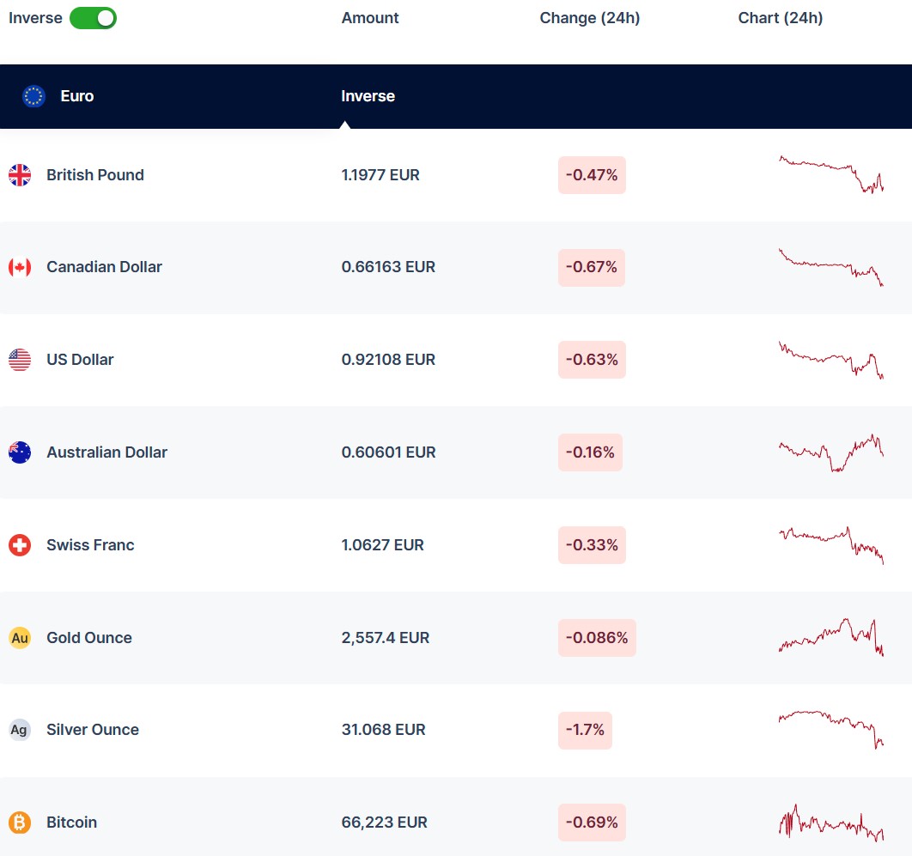Click the US Dollar flag icon
912x856 pixels.
pyautogui.click(x=20, y=360)
